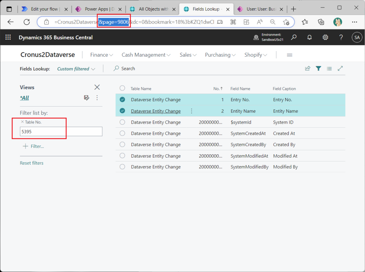Screen dimensions: 365x272
Task: Expand the page with the arrows icon
Action: [x=340, y=68]
